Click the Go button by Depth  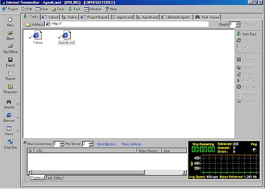click(252, 25)
